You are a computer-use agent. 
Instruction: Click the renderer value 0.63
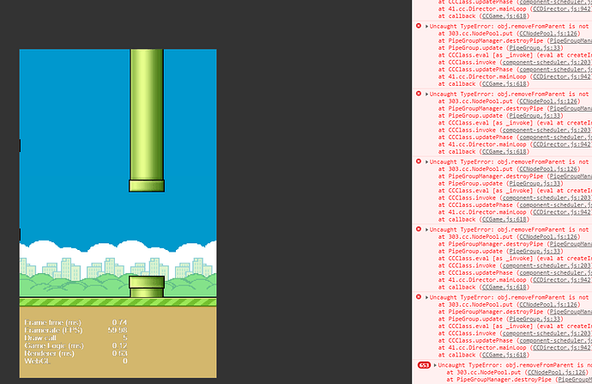pos(119,353)
